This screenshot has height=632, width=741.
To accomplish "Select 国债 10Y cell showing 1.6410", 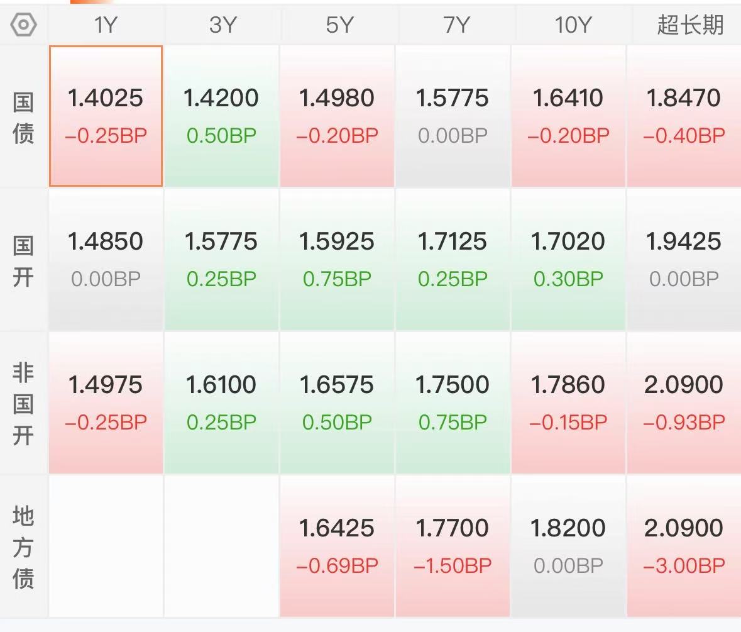I will (568, 116).
